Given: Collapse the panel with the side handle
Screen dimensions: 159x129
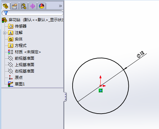Looking at the screenshot, I should pyautogui.click(x=65, y=97).
